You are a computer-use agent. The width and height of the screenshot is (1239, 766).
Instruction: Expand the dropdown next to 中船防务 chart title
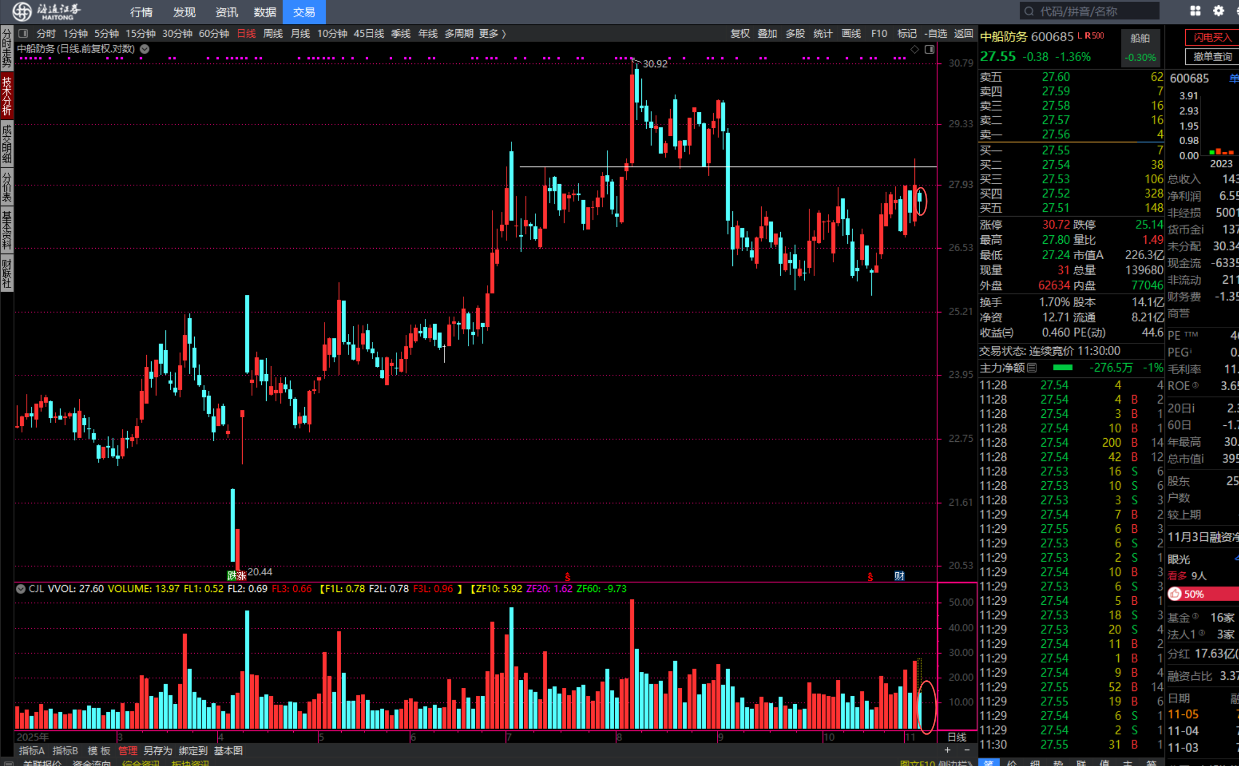(144, 49)
